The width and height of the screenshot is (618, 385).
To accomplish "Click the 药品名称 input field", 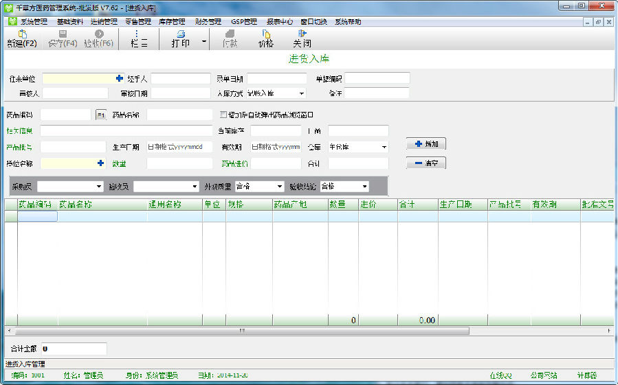I will [179, 115].
